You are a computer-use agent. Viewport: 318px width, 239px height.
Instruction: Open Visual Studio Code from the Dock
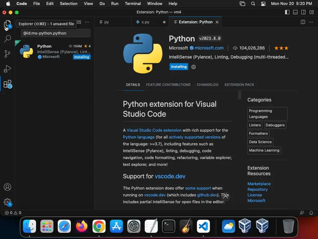click(203, 226)
